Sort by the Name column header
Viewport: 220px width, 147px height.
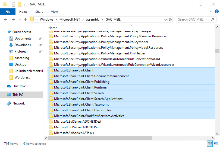point(53,28)
